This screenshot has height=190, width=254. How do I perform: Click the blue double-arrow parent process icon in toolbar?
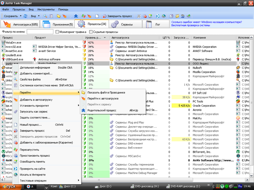pyautogui.click(x=76, y=16)
